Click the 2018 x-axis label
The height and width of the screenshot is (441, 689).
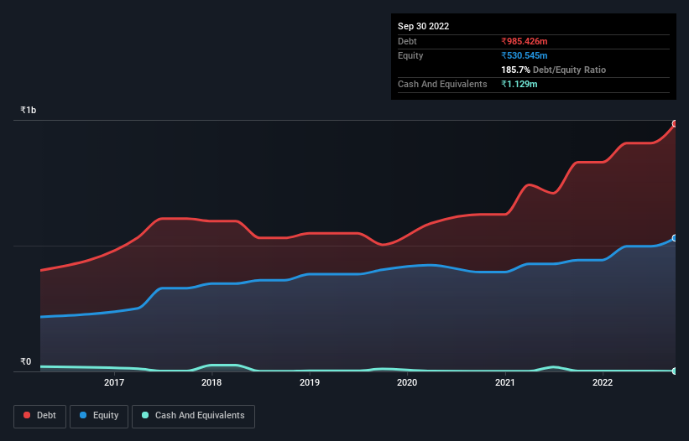[211, 382]
